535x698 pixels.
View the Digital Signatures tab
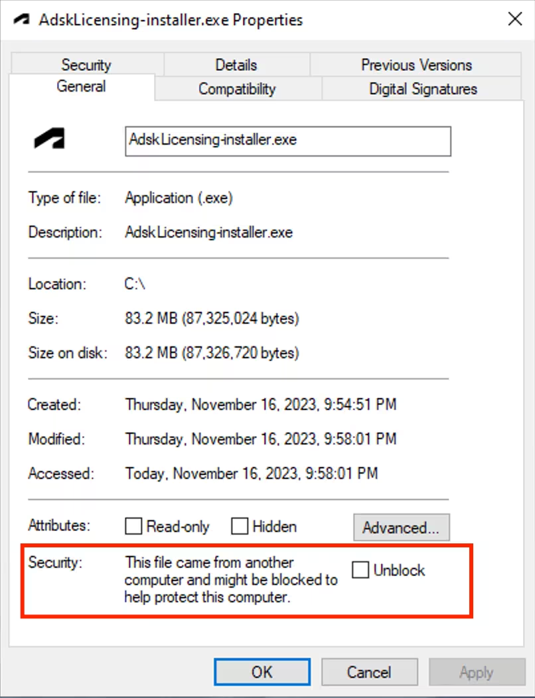(423, 89)
